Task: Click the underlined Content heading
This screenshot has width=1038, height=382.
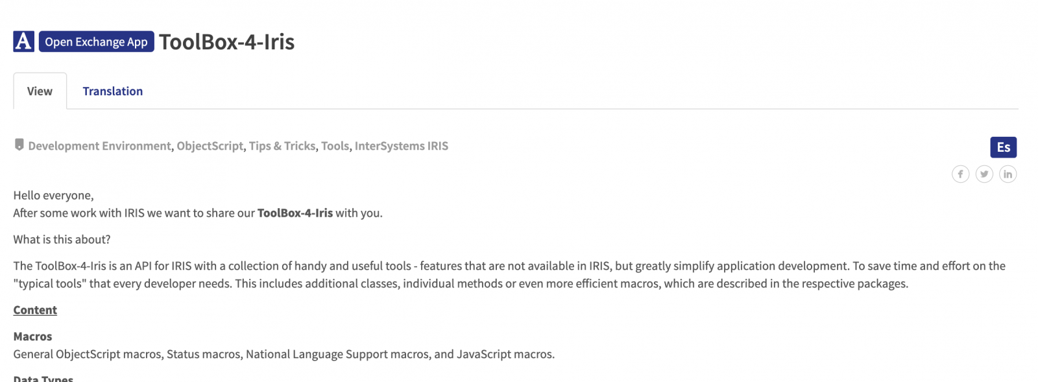Action: (35, 310)
